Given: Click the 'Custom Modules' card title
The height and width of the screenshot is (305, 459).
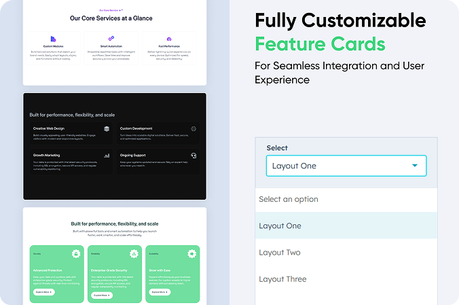Looking at the screenshot, I should tap(53, 46).
